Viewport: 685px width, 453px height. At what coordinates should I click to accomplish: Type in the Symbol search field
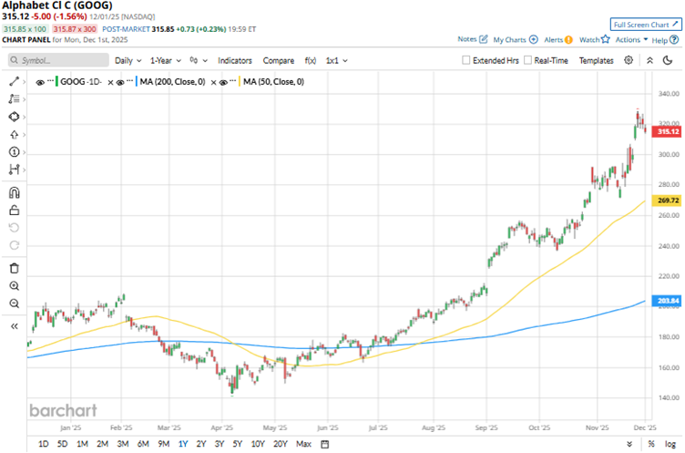pos(55,60)
